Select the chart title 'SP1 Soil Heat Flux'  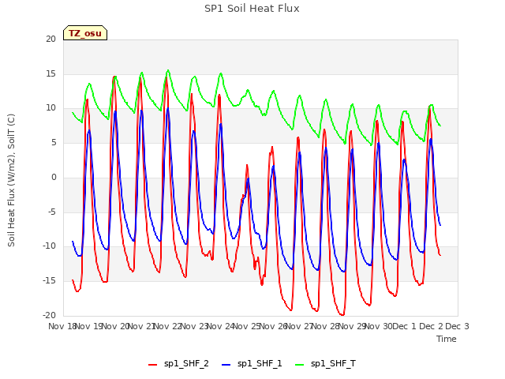[x=252, y=9]
